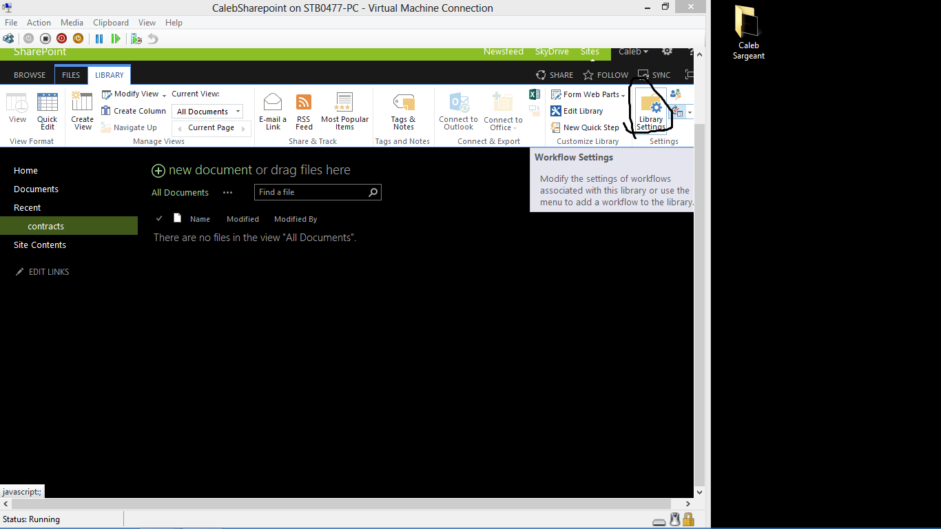Click the browser's vertical scrollbar down arrow
Viewport: 941px width, 529px height.
tap(700, 492)
